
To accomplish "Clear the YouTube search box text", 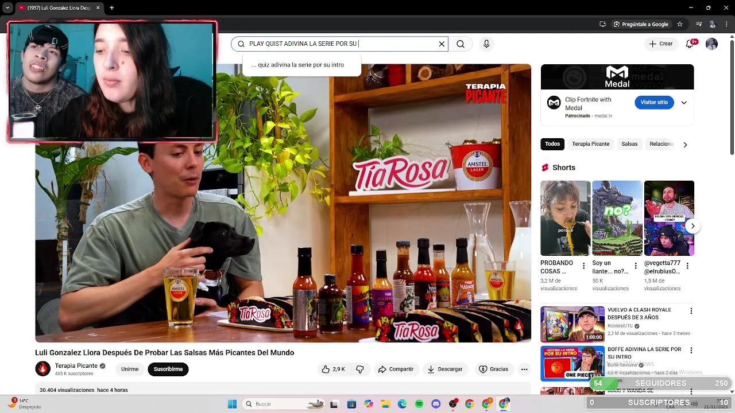I will [442, 44].
